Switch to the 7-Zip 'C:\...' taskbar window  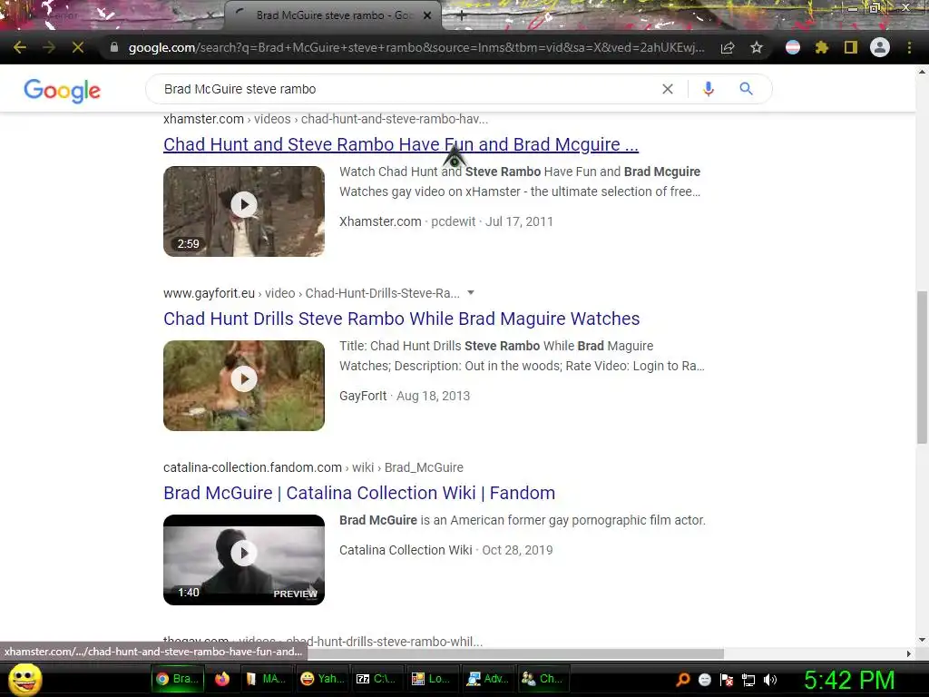[376, 679]
